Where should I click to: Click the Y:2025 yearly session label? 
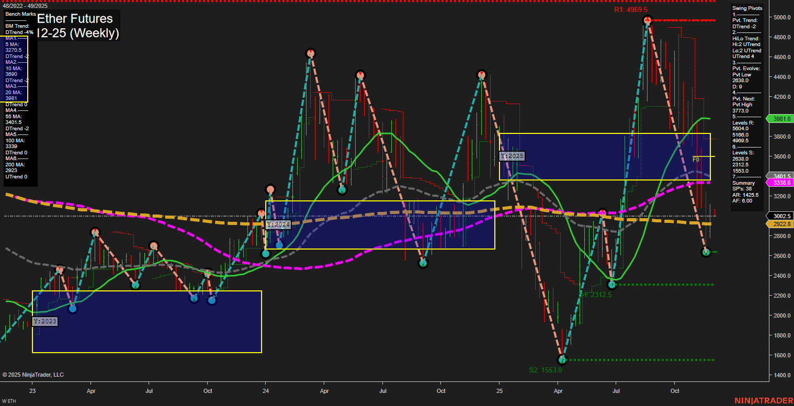tap(512, 156)
